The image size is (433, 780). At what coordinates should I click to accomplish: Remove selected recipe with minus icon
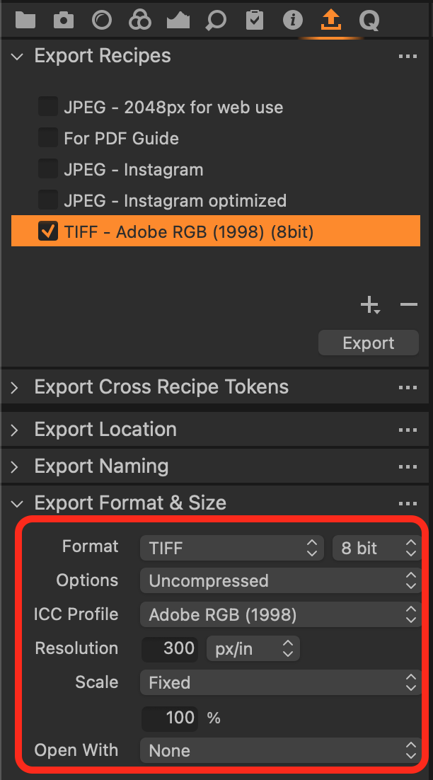[x=409, y=304]
